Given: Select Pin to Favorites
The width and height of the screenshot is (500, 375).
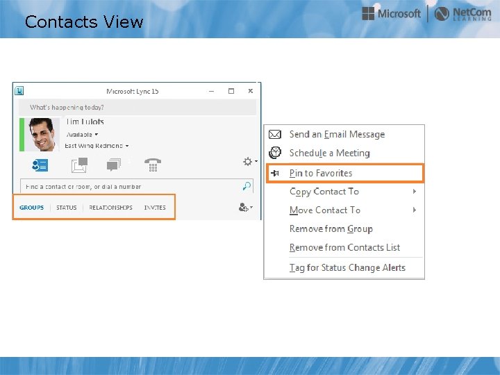Looking at the screenshot, I should pos(344,173).
